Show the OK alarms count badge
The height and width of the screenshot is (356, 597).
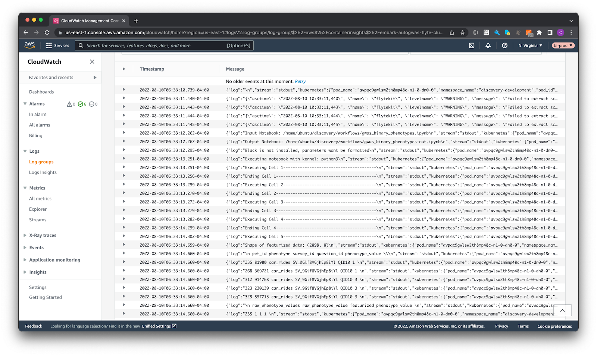[x=82, y=104]
